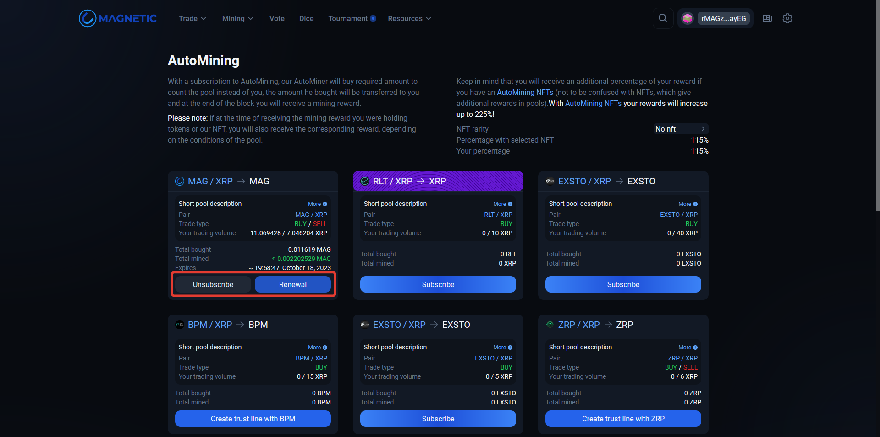Open the Dice page
The height and width of the screenshot is (437, 880).
306,18
